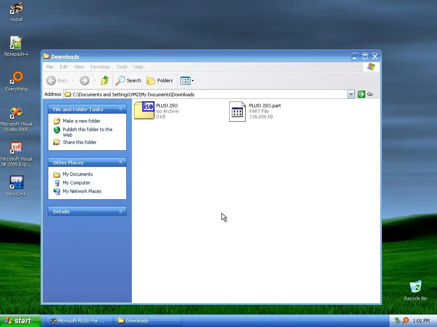Click the My Computer icon in sidebar
The image size is (437, 327).
click(x=57, y=183)
